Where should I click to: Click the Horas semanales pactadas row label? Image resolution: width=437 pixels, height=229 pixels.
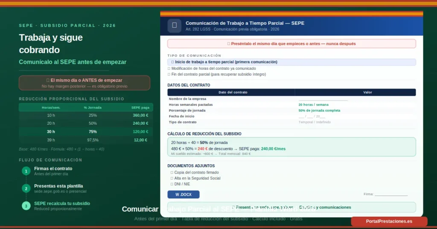pyautogui.click(x=191, y=105)
